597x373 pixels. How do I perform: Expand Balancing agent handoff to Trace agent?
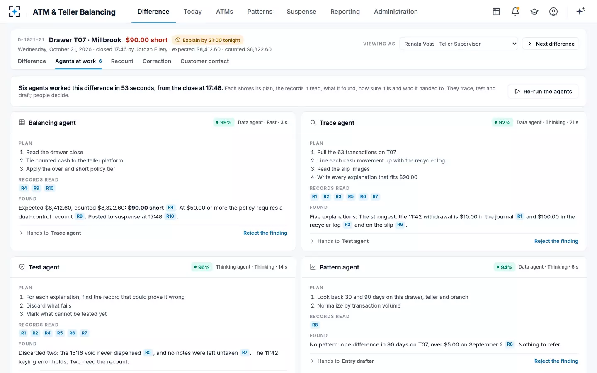[50, 233]
